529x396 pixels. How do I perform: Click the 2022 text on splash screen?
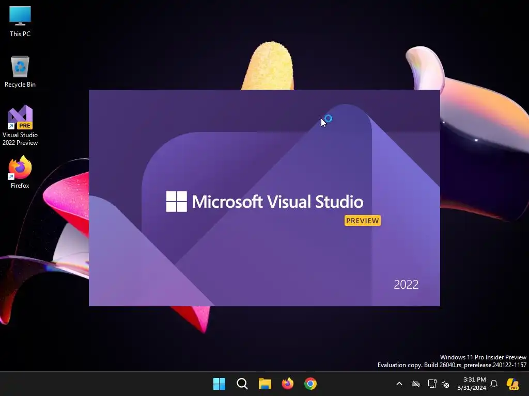point(406,285)
